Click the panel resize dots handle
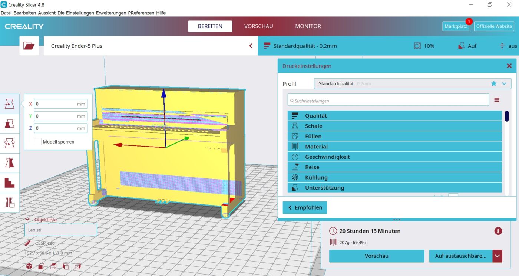 397,220
